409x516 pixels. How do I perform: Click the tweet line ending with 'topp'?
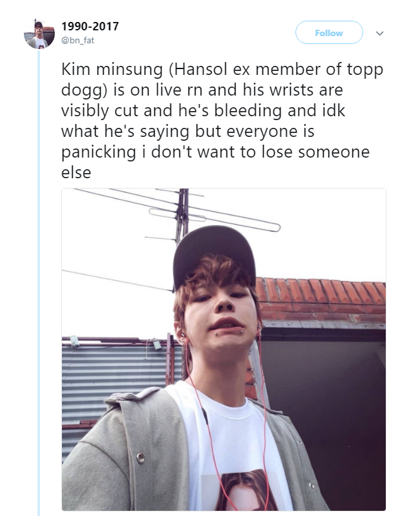[222, 70]
